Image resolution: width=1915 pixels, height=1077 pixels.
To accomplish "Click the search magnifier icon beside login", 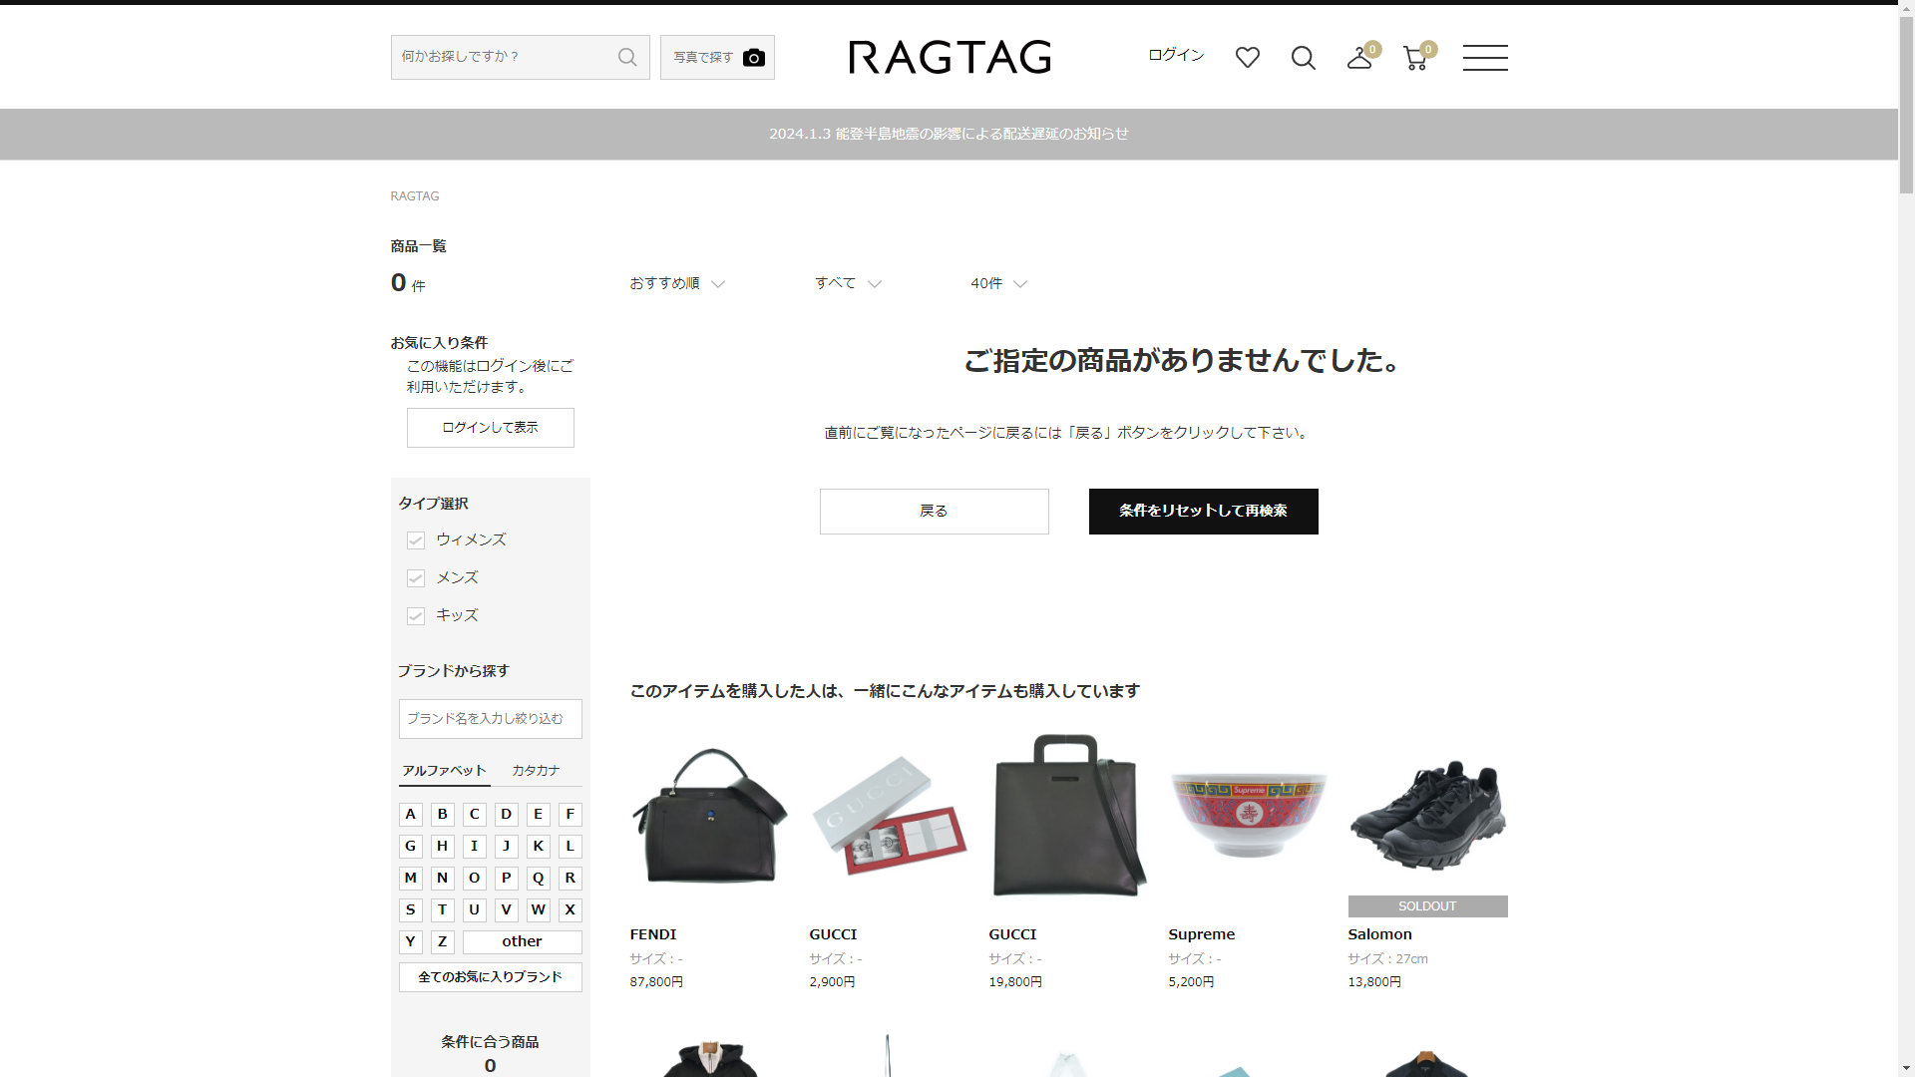I will 1303,58.
